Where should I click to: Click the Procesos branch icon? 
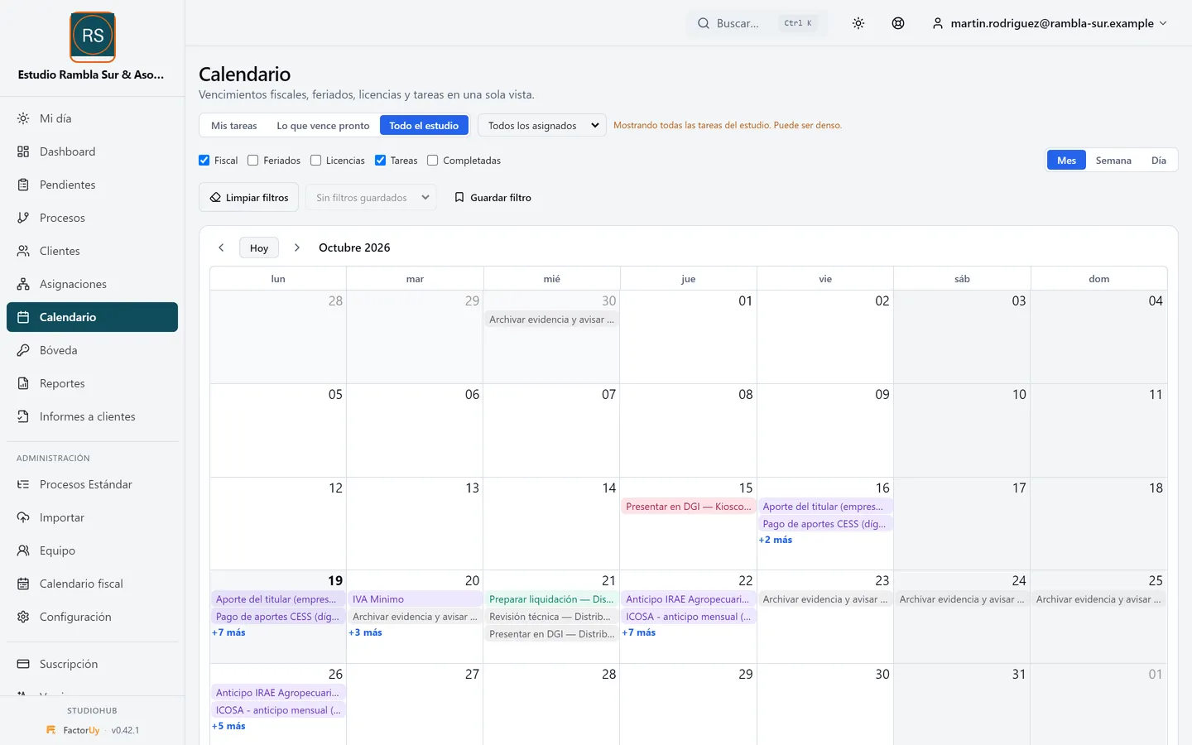click(x=23, y=218)
